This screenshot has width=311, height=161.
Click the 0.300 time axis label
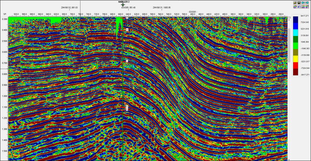[x=5, y=19]
